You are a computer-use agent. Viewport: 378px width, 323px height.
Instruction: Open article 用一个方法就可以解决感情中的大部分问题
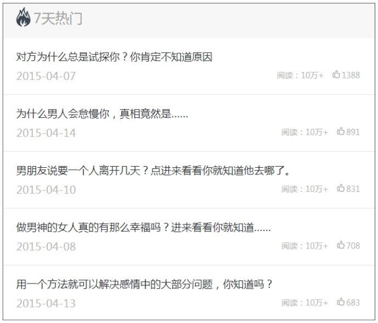(x=144, y=284)
